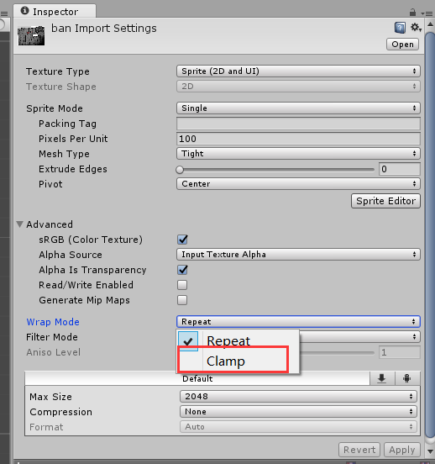Image resolution: width=435 pixels, height=464 pixels.
Task: Select the Android platform override icon
Action: [407, 378]
